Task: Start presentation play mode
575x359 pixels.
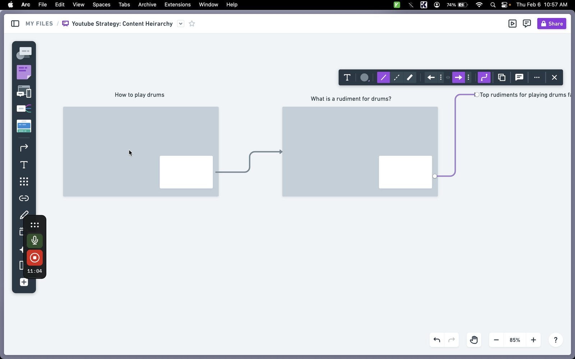Action: click(x=512, y=24)
